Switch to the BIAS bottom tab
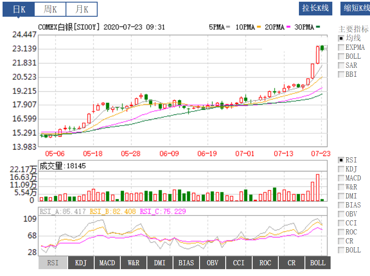The height and width of the screenshot is (276, 370). (186, 263)
